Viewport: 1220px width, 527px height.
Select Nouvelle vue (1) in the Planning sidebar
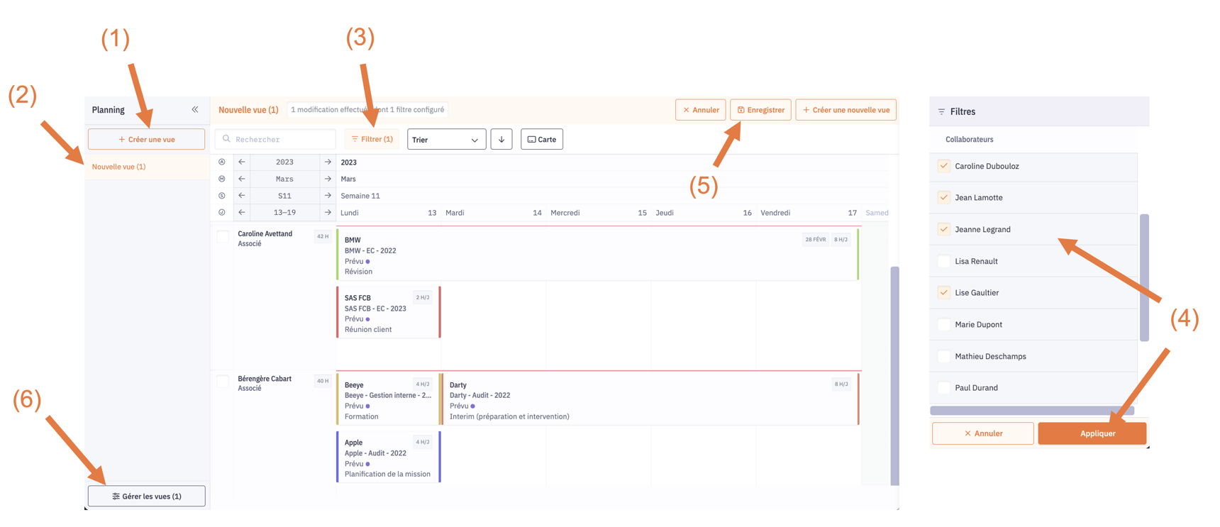point(118,166)
